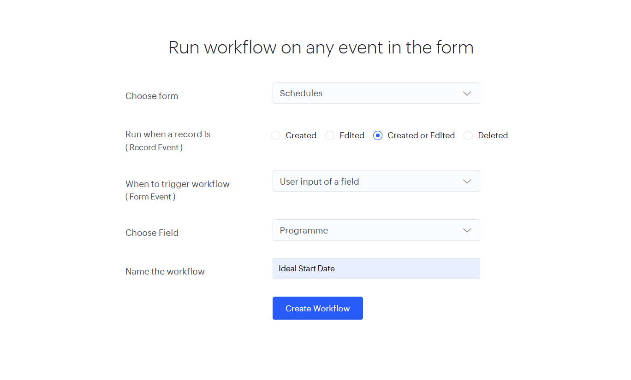This screenshot has height=380, width=631.
Task: Click the chevron in the Form Event dropdown
Action: (x=467, y=181)
